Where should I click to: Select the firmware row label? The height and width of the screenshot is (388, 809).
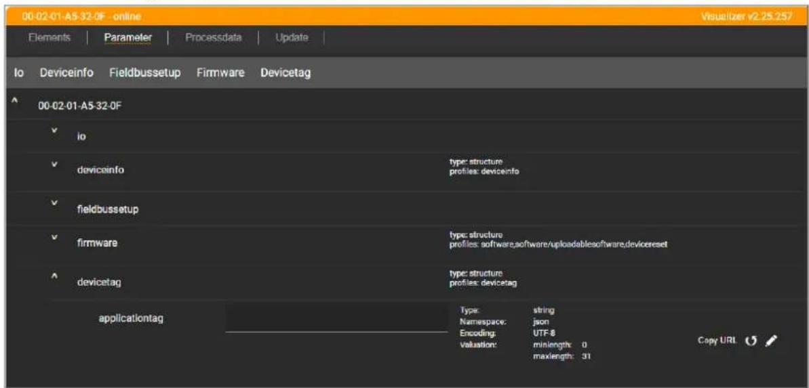tap(96, 244)
